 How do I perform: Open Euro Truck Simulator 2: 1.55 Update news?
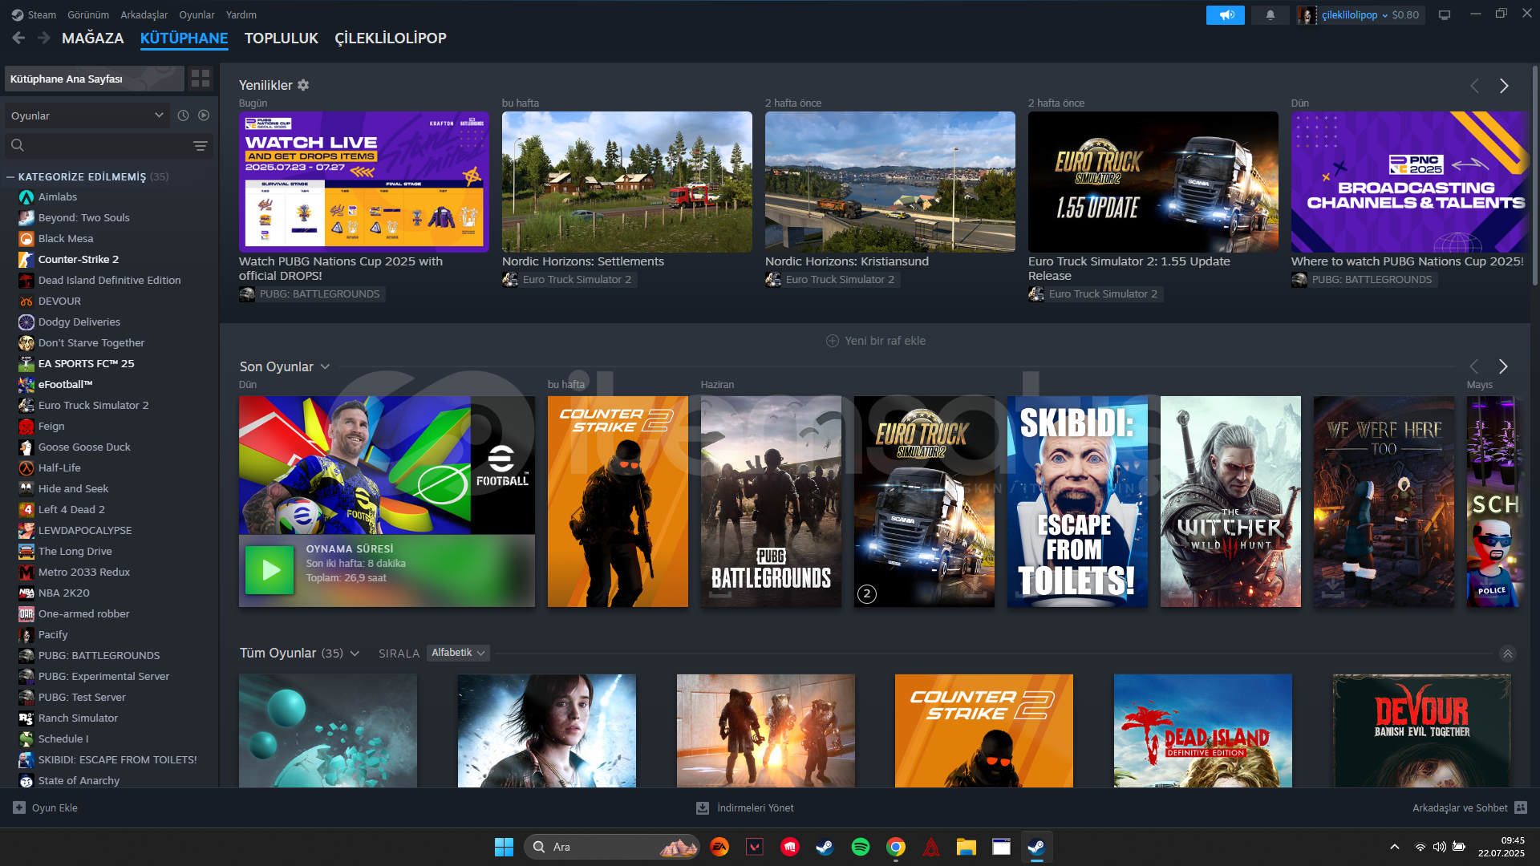[1153, 182]
